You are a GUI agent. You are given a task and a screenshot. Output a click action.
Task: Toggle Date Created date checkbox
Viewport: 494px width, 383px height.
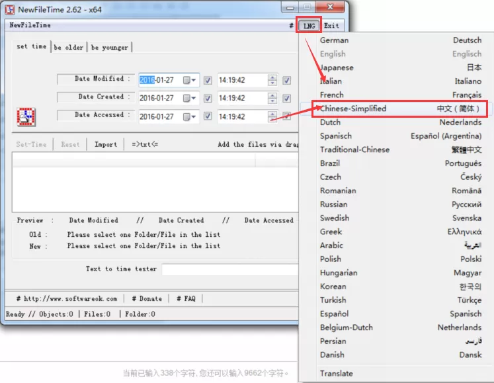(x=208, y=99)
